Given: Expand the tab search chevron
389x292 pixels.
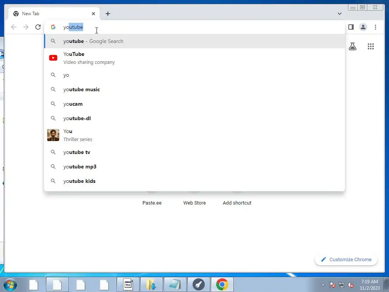Looking at the screenshot, I should (x=339, y=14).
